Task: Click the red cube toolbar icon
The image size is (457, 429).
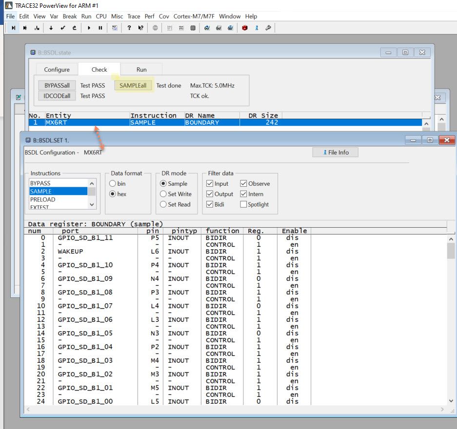Action: coord(245,28)
